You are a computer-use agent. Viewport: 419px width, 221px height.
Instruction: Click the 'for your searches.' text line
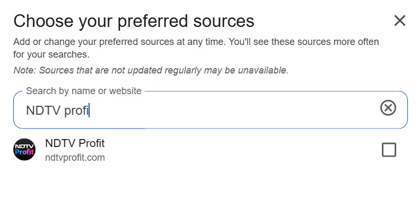pyautogui.click(x=51, y=54)
